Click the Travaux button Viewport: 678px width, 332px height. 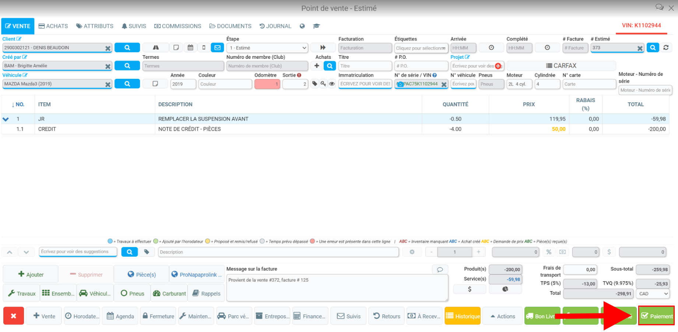[x=21, y=293]
